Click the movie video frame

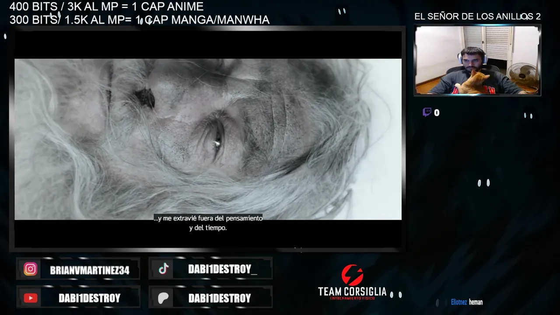pyautogui.click(x=208, y=139)
